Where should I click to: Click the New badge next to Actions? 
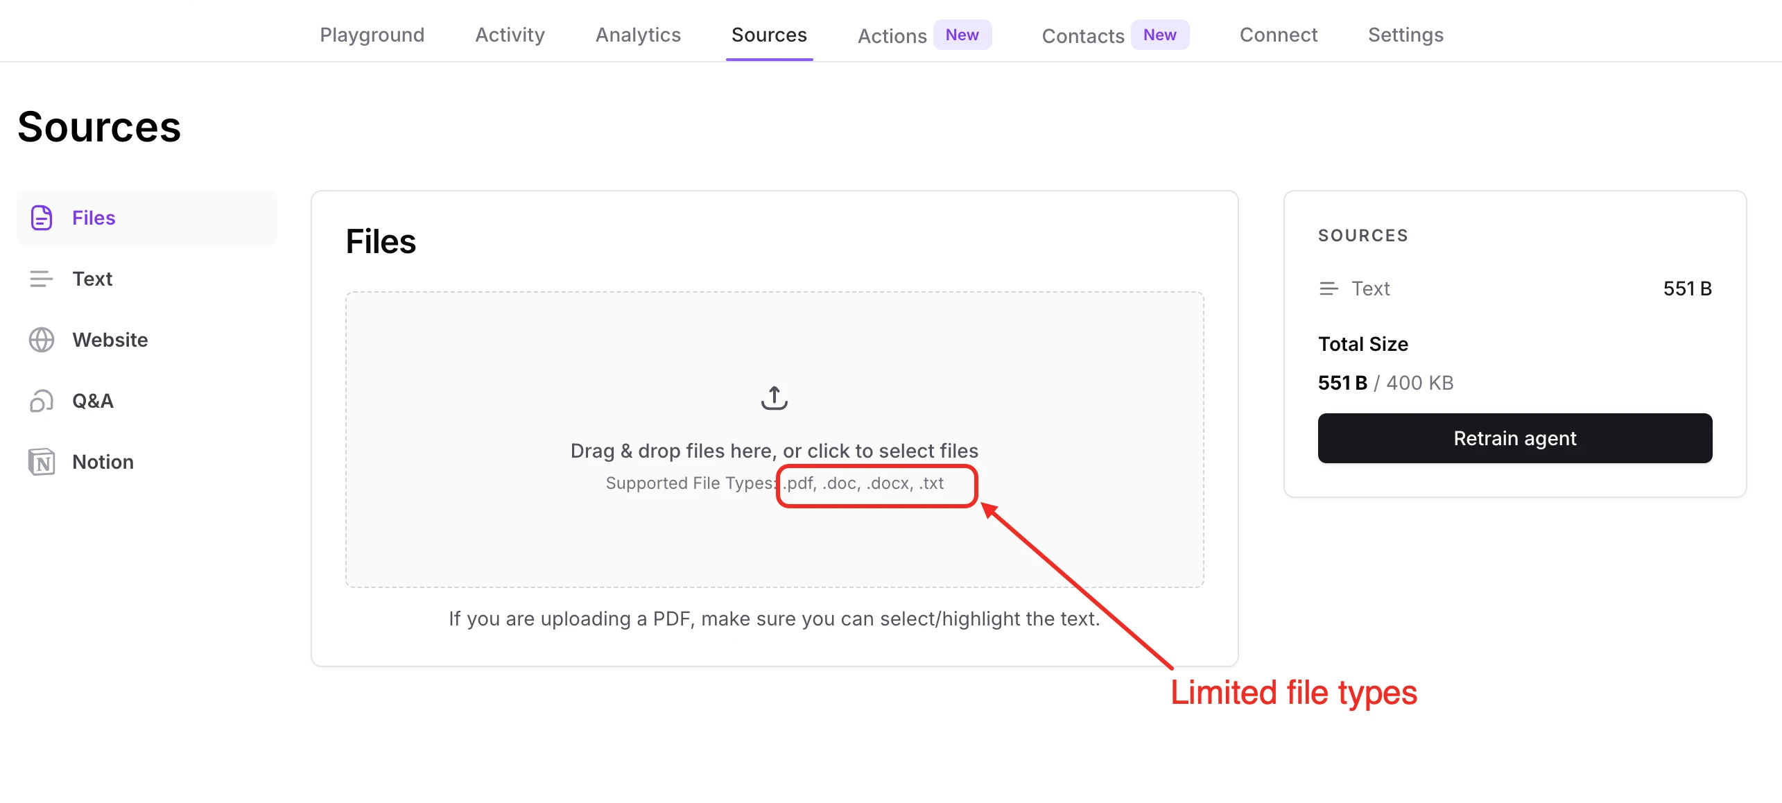pyautogui.click(x=962, y=35)
